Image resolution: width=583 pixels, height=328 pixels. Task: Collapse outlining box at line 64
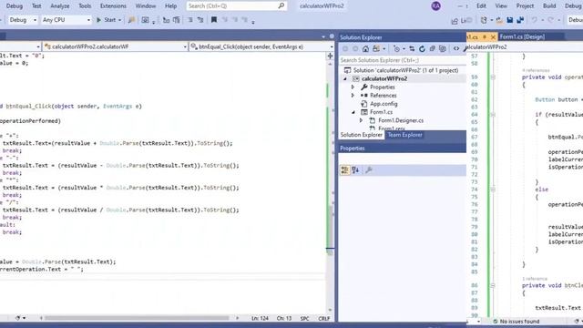(493, 115)
